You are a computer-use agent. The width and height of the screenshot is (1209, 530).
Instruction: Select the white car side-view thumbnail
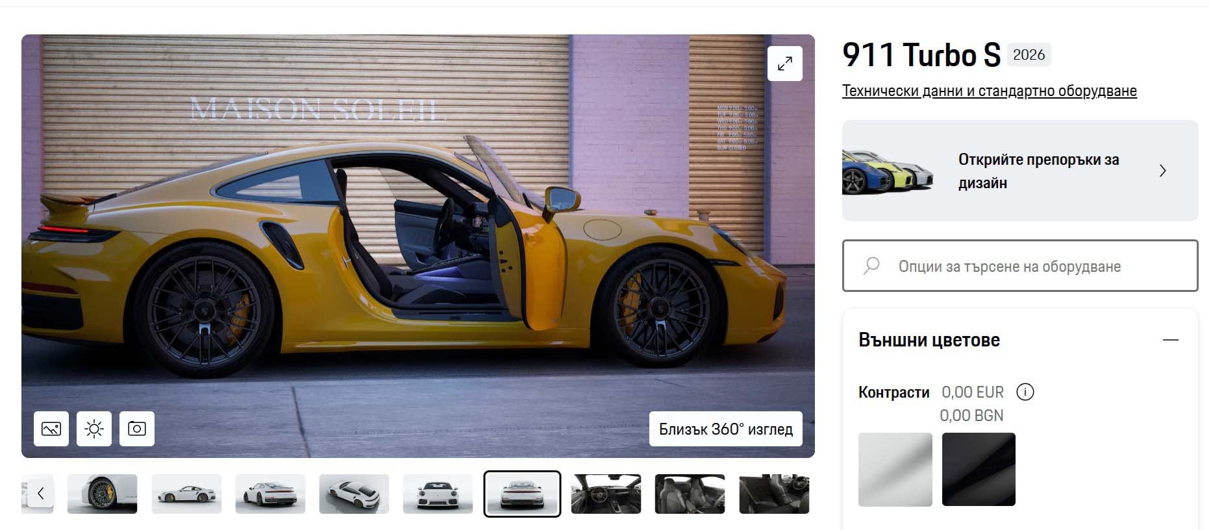(186, 494)
